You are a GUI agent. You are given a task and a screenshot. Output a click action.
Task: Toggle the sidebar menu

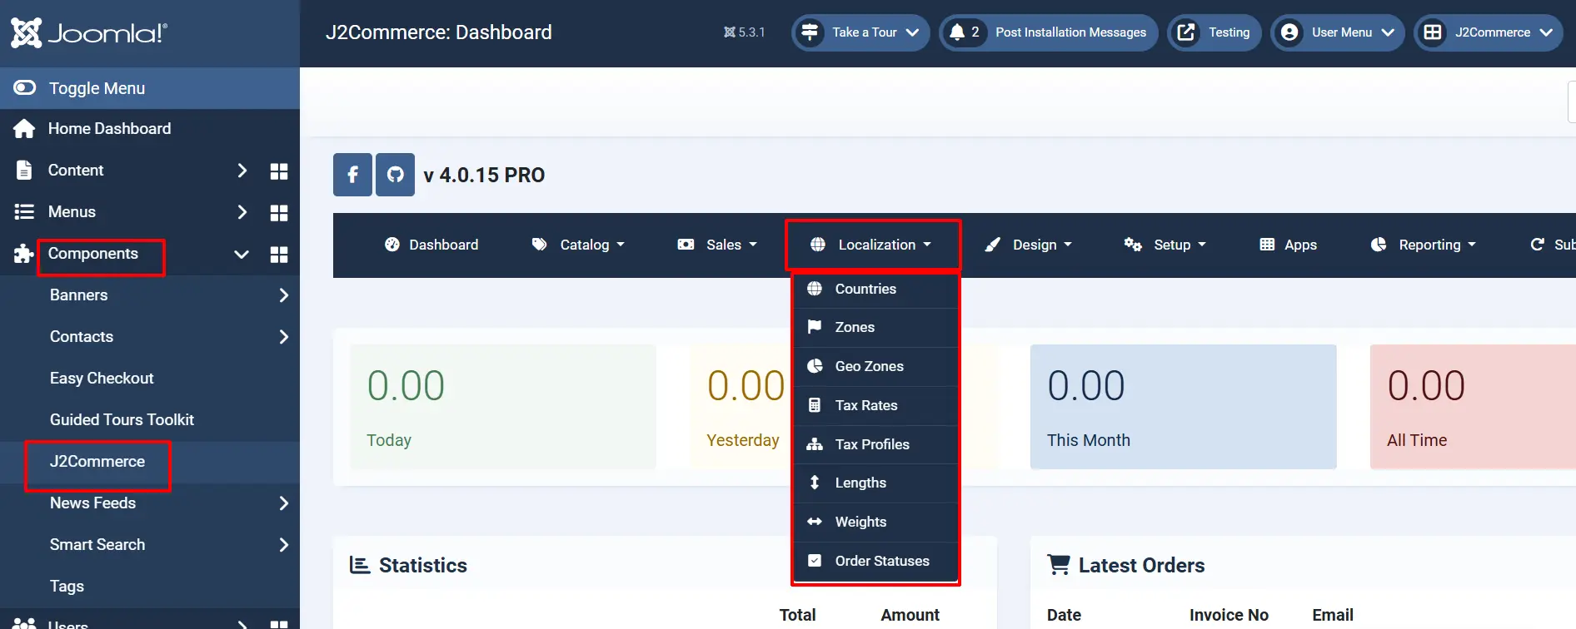(150, 88)
